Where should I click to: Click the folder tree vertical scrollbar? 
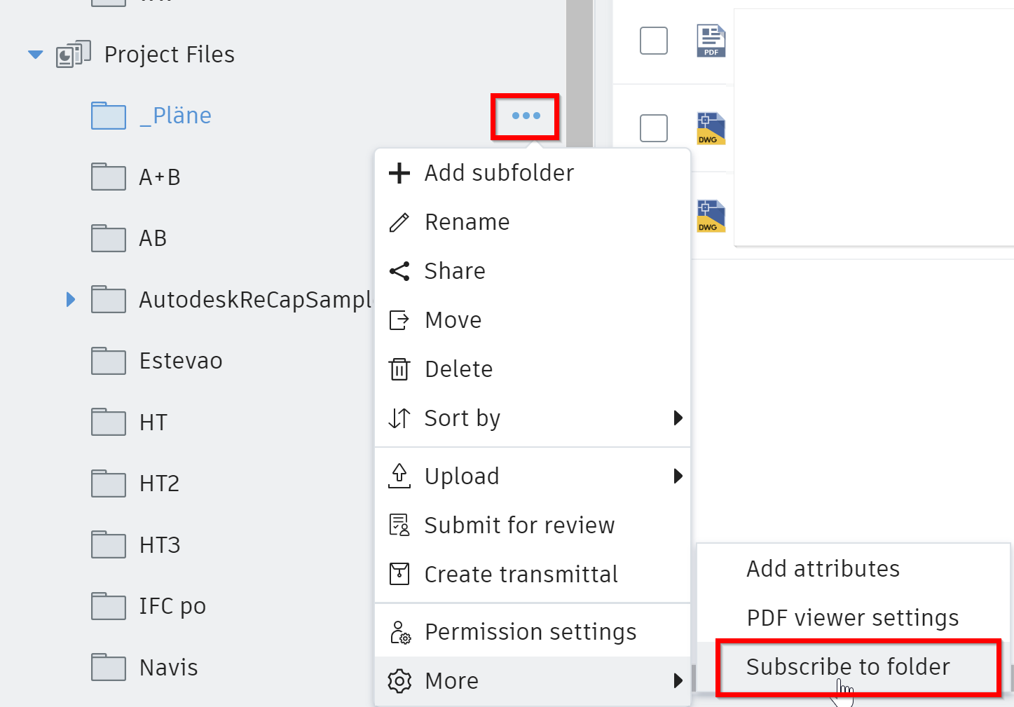[579, 70]
